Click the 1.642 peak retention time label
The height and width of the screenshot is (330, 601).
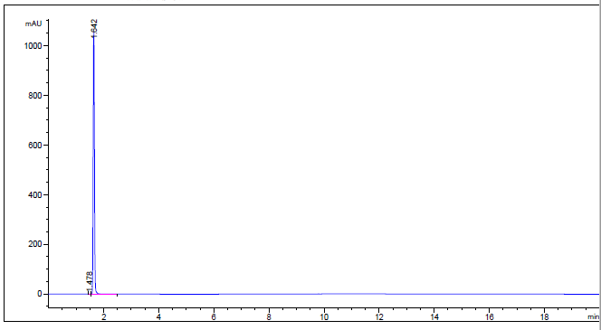(94, 28)
